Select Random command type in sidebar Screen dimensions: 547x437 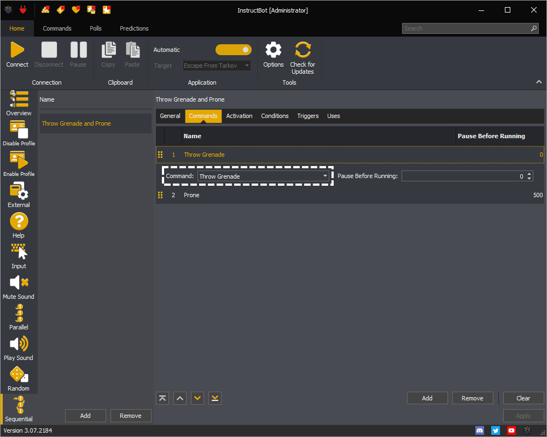[19, 379]
